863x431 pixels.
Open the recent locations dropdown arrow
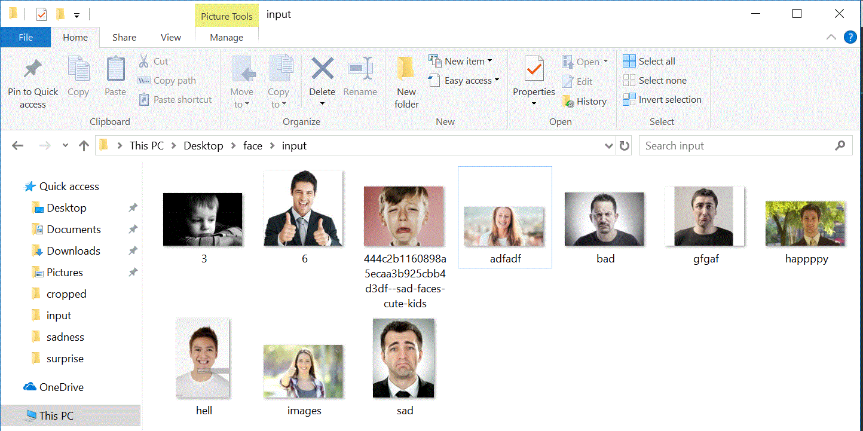click(65, 145)
